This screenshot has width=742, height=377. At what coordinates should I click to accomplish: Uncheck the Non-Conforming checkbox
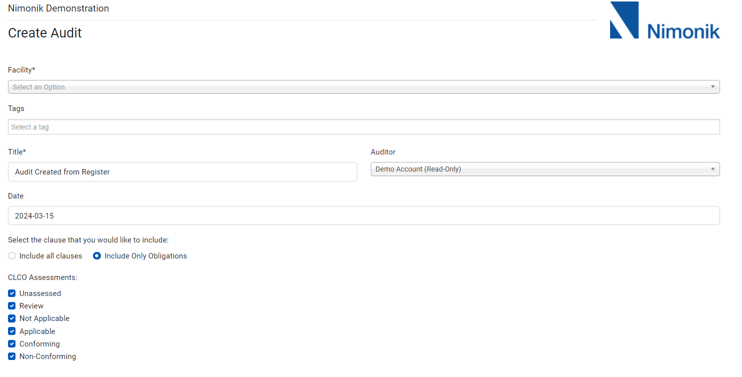pos(12,356)
